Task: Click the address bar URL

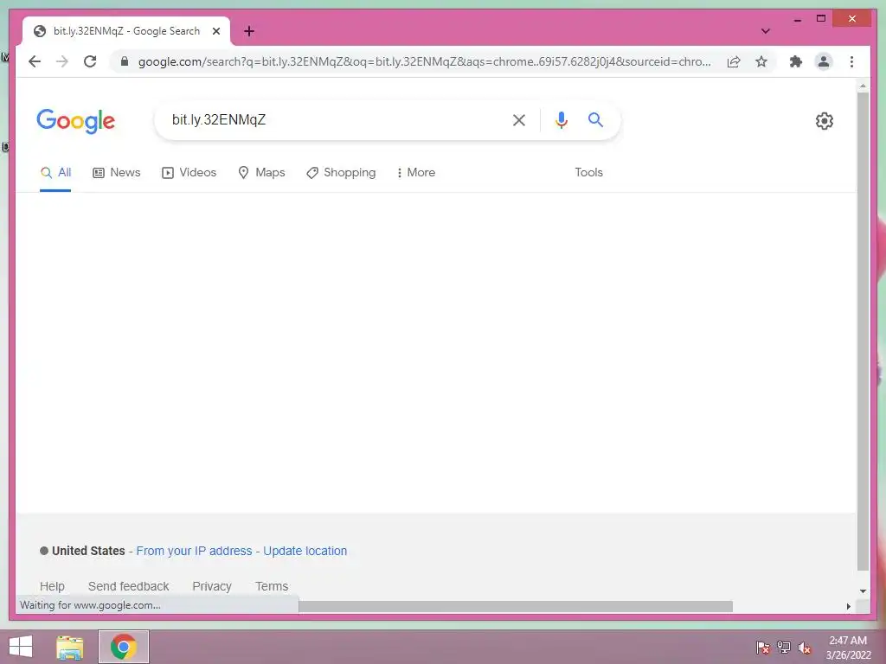Action: [424, 61]
